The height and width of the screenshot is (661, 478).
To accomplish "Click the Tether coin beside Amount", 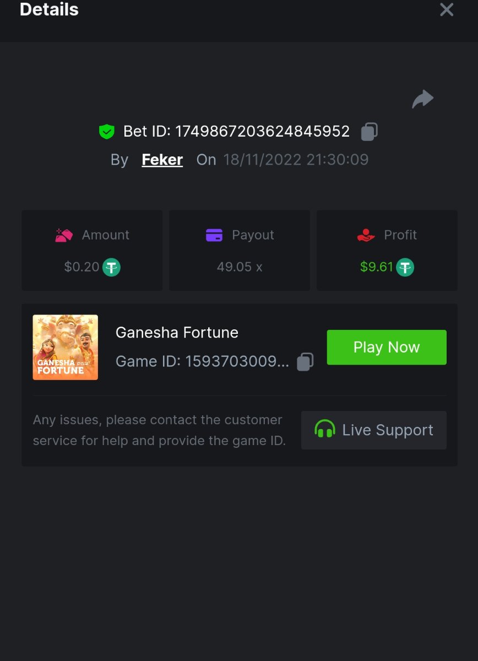I will coord(111,268).
